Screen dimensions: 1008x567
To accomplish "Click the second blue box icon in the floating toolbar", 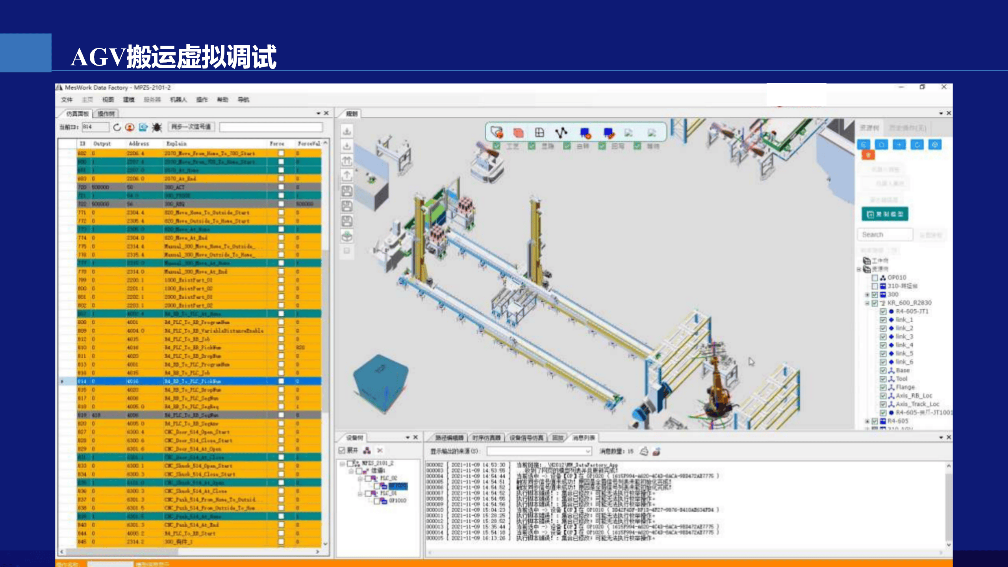I will (x=609, y=133).
